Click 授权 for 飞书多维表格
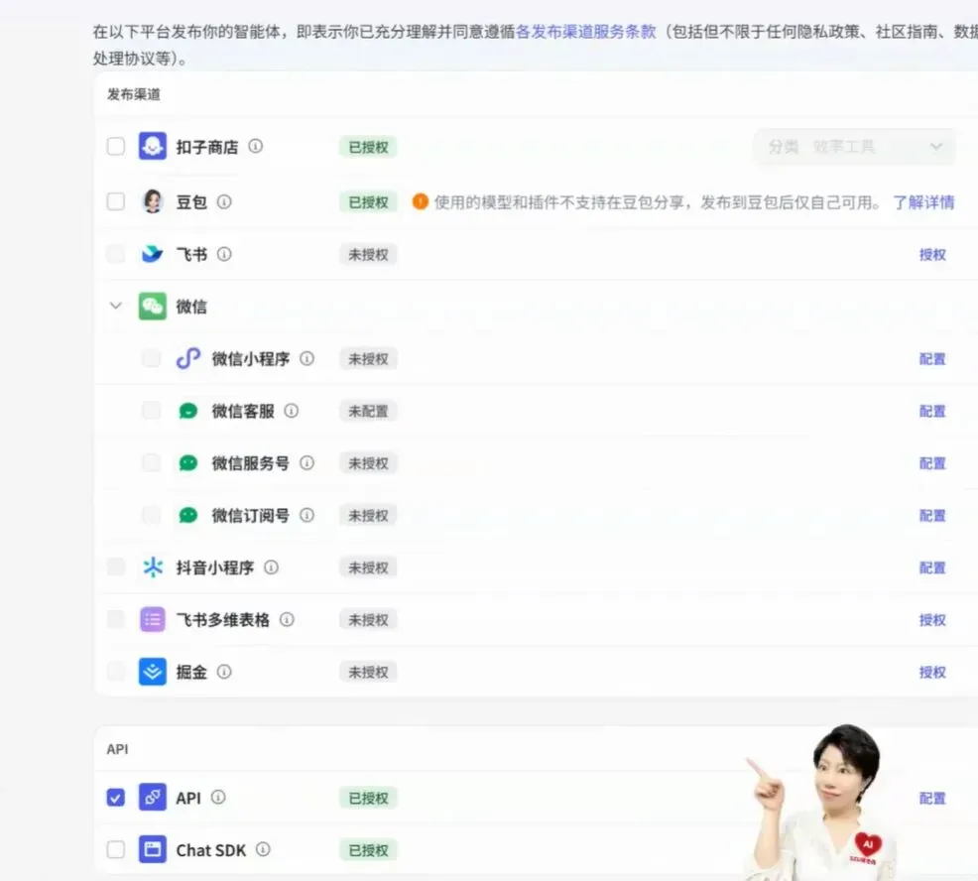This screenshot has width=978, height=881. pos(932,620)
